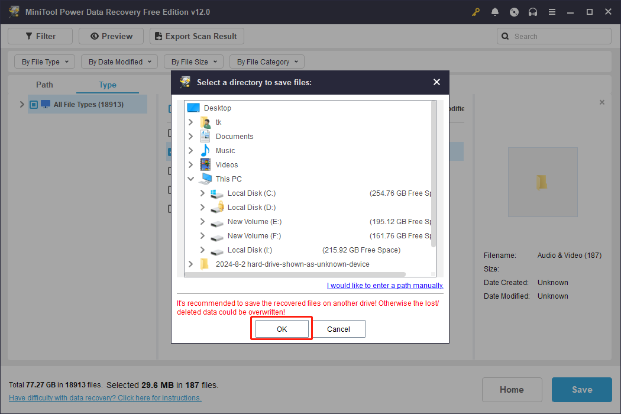Select 2024-8-2 hard-drive-shown-as-unknown-device folder
Screen dimensions: 621x414
coord(292,264)
